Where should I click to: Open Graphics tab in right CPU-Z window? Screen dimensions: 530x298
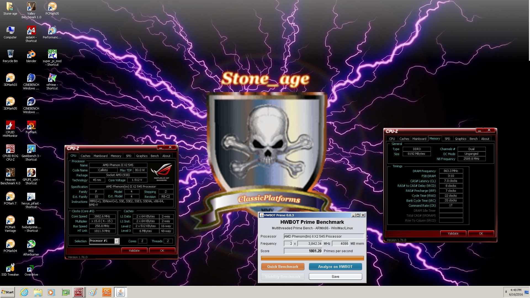coord(460,139)
